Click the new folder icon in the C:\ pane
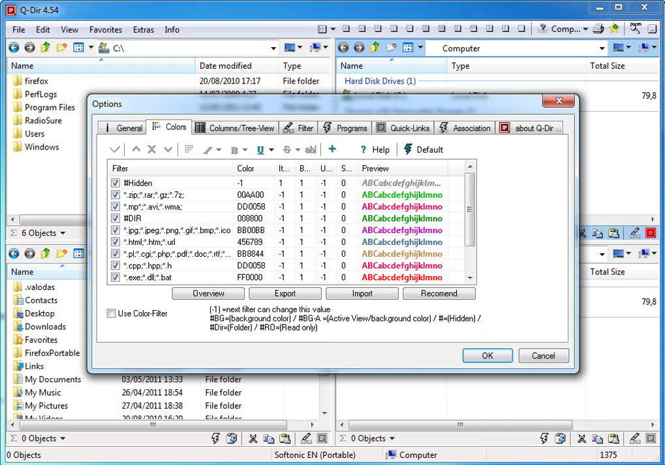Viewport: 665px width, 465px height. [61, 48]
